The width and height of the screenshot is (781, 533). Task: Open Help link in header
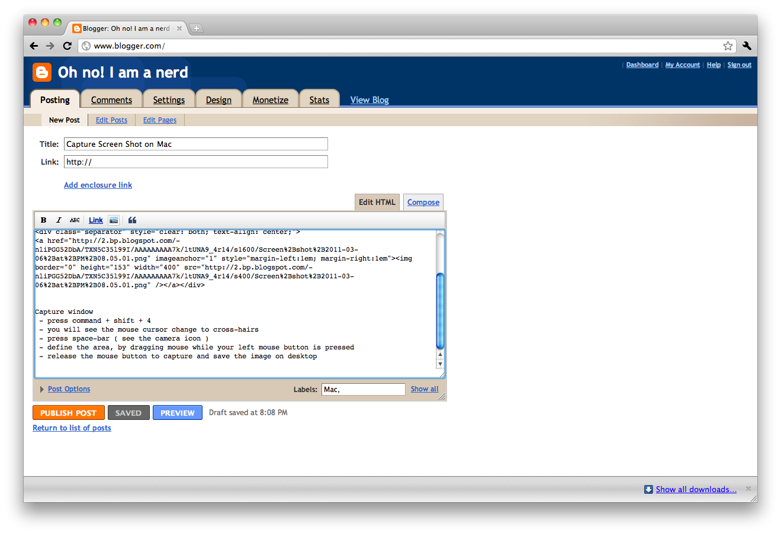tap(713, 65)
